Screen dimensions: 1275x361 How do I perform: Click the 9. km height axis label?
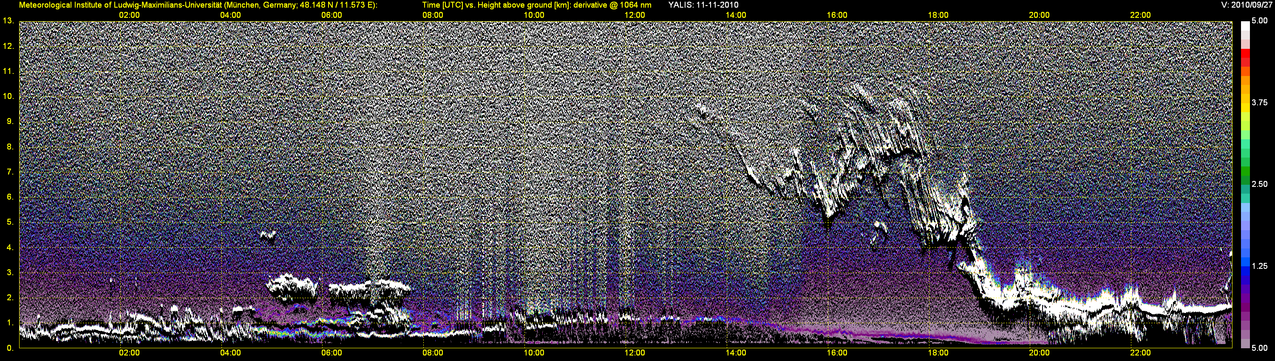[x=10, y=121]
